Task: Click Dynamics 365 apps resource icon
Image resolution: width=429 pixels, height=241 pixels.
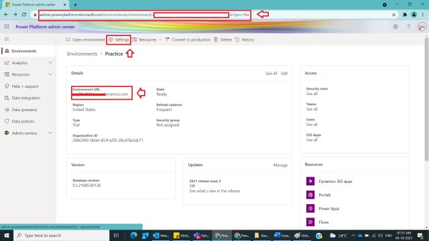Action: tap(310, 181)
